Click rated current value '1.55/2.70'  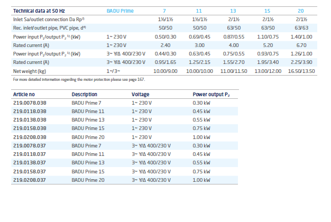pyautogui.click(x=234, y=62)
